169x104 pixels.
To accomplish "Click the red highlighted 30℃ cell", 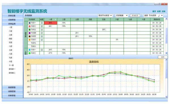I will pos(50,23).
